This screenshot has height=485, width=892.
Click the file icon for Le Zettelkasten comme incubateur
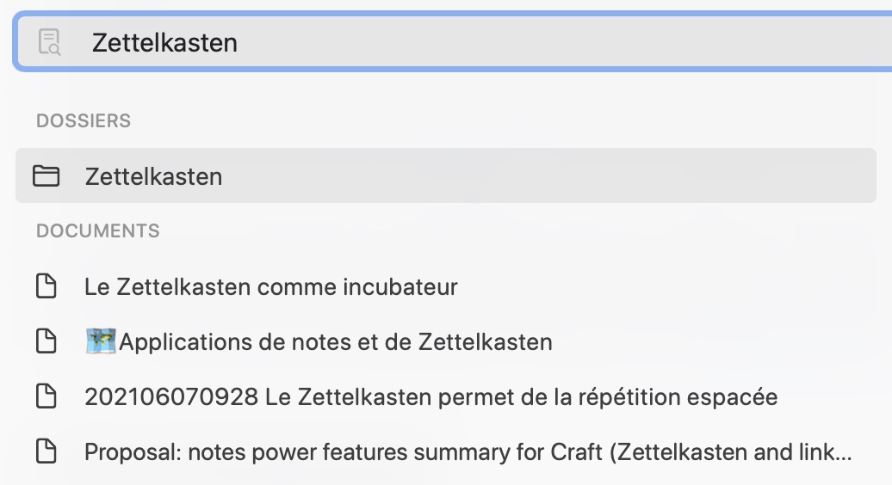click(x=46, y=285)
